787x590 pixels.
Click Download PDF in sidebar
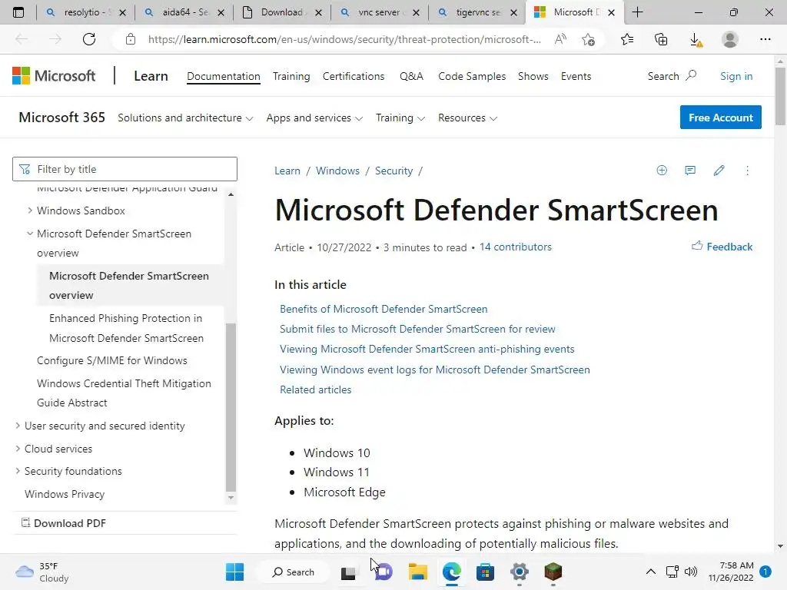[63, 523]
